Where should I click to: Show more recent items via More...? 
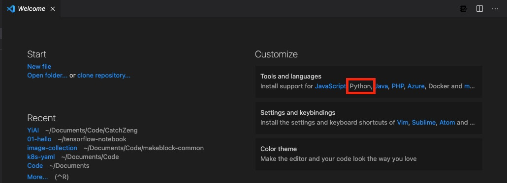(x=37, y=177)
